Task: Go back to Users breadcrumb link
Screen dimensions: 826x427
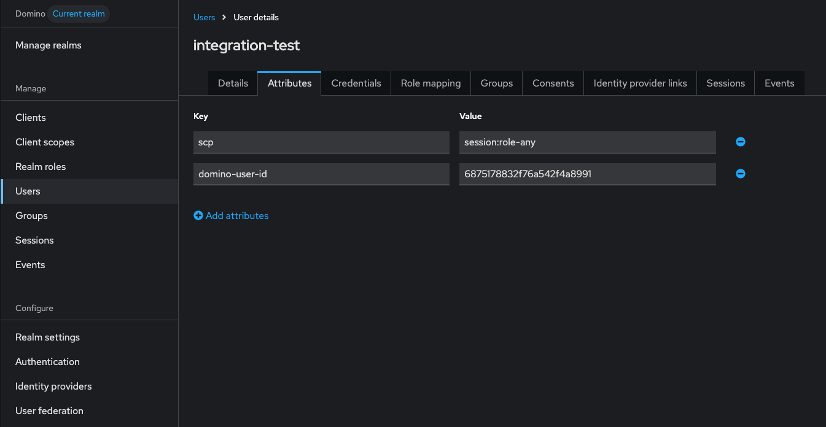Action: tap(204, 17)
